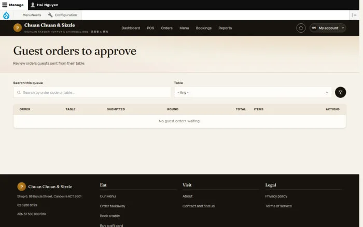The width and height of the screenshot is (363, 227).
Task: Click the SUBMITTED column header
Action: pyautogui.click(x=116, y=109)
